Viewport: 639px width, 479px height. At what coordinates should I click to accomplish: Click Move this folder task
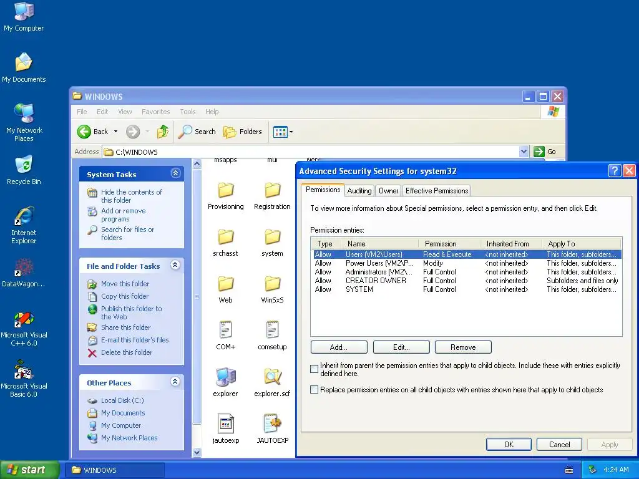click(125, 284)
